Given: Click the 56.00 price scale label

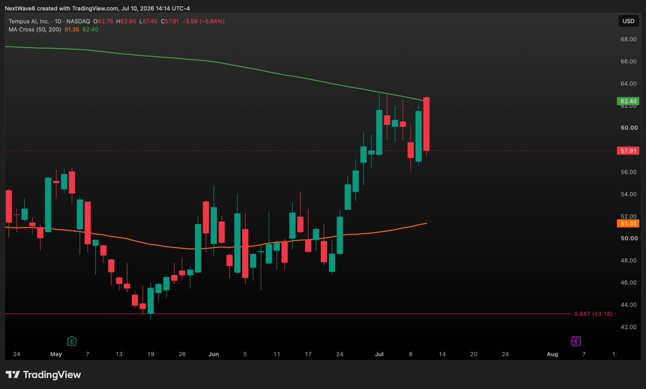Looking at the screenshot, I should coord(629,172).
